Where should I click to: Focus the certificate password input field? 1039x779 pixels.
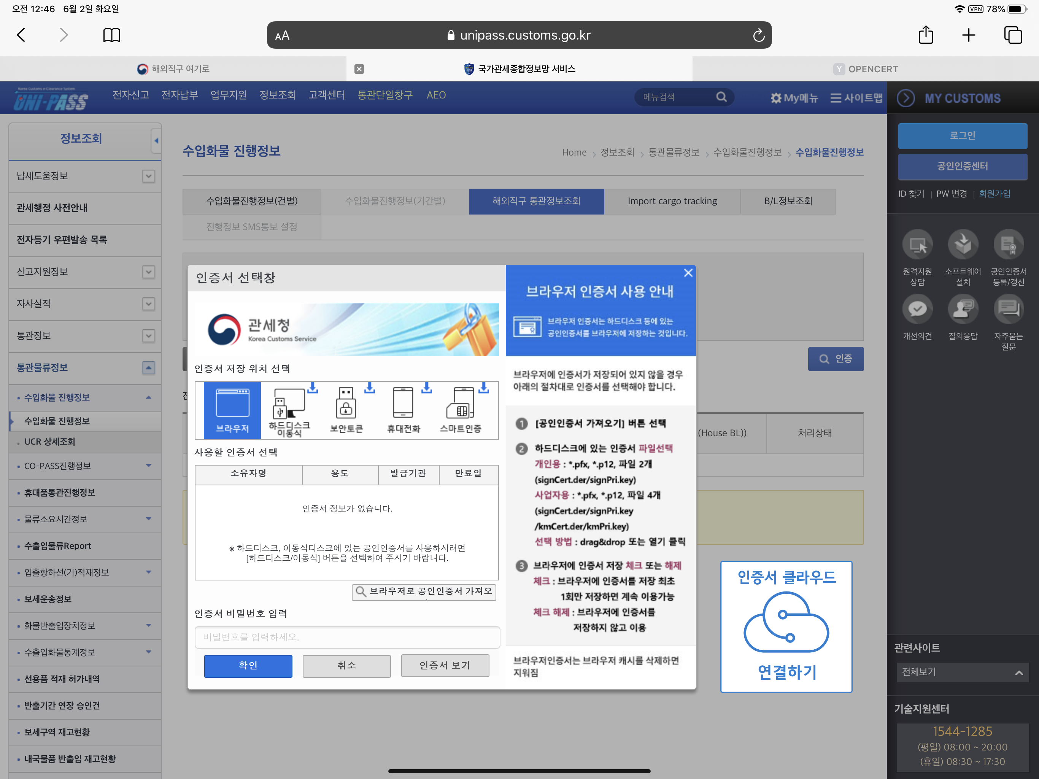click(x=347, y=637)
